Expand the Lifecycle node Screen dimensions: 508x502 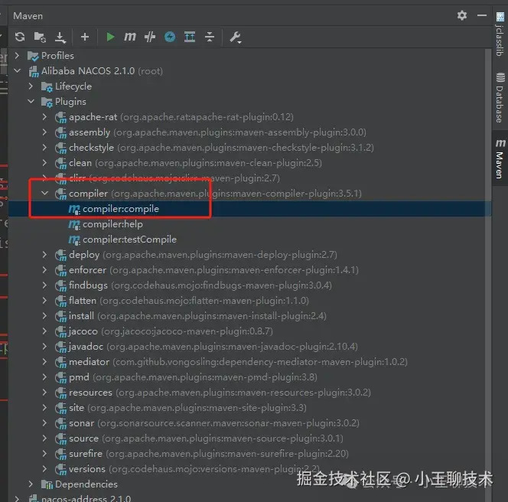(31, 86)
